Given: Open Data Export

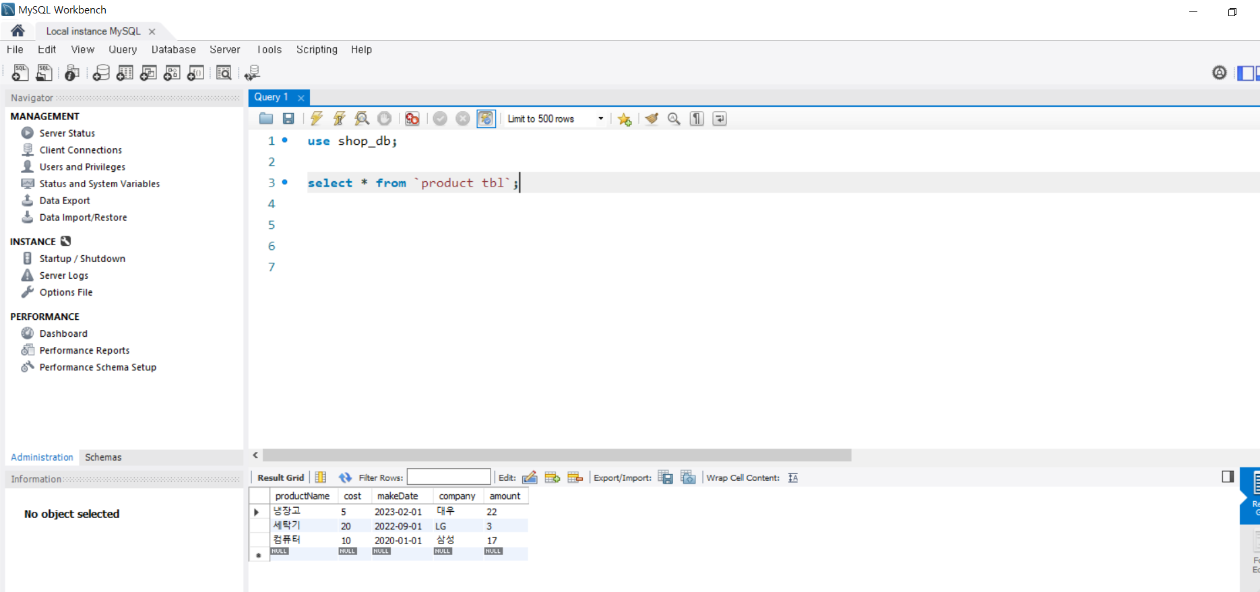Looking at the screenshot, I should pyautogui.click(x=65, y=200).
